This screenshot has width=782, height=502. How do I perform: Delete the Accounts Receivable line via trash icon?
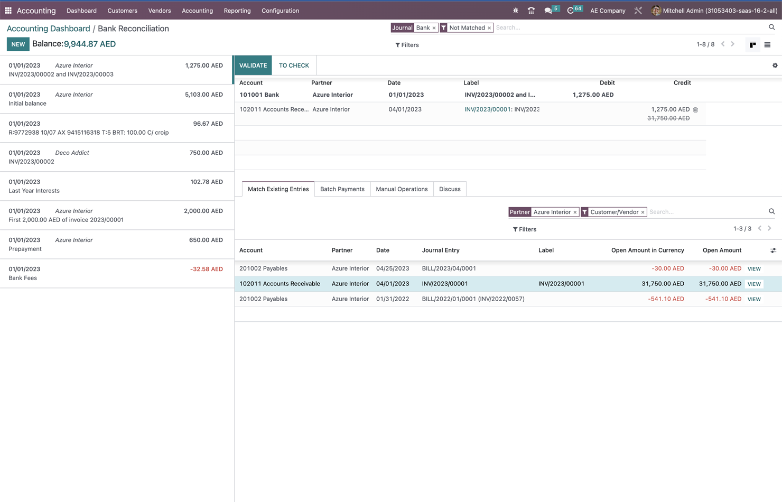pos(695,109)
